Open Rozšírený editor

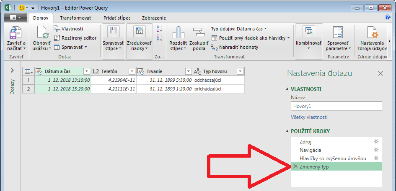pos(75,38)
